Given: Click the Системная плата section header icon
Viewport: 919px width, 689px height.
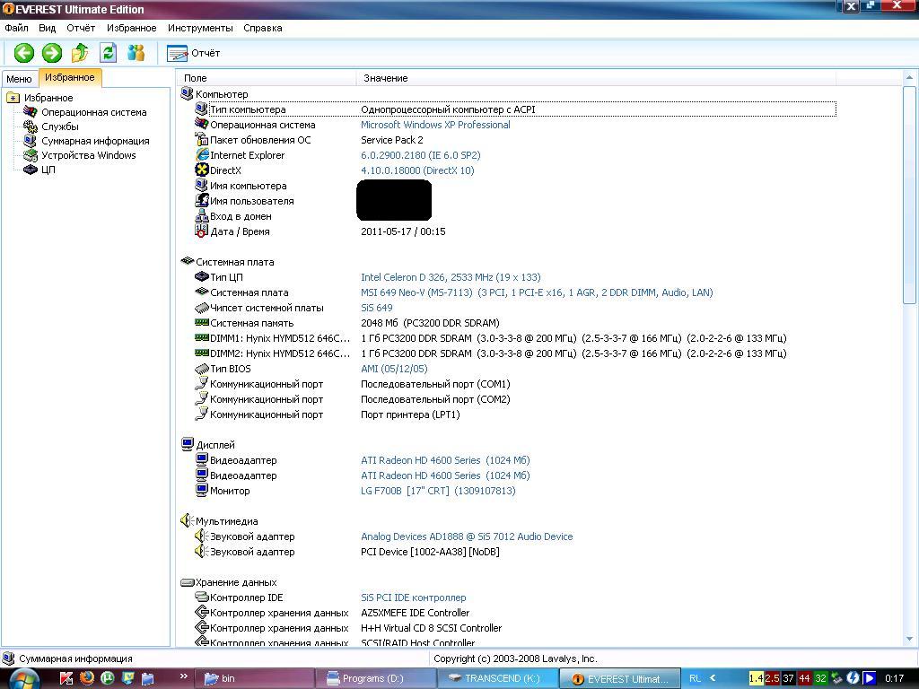Looking at the screenshot, I should (188, 261).
